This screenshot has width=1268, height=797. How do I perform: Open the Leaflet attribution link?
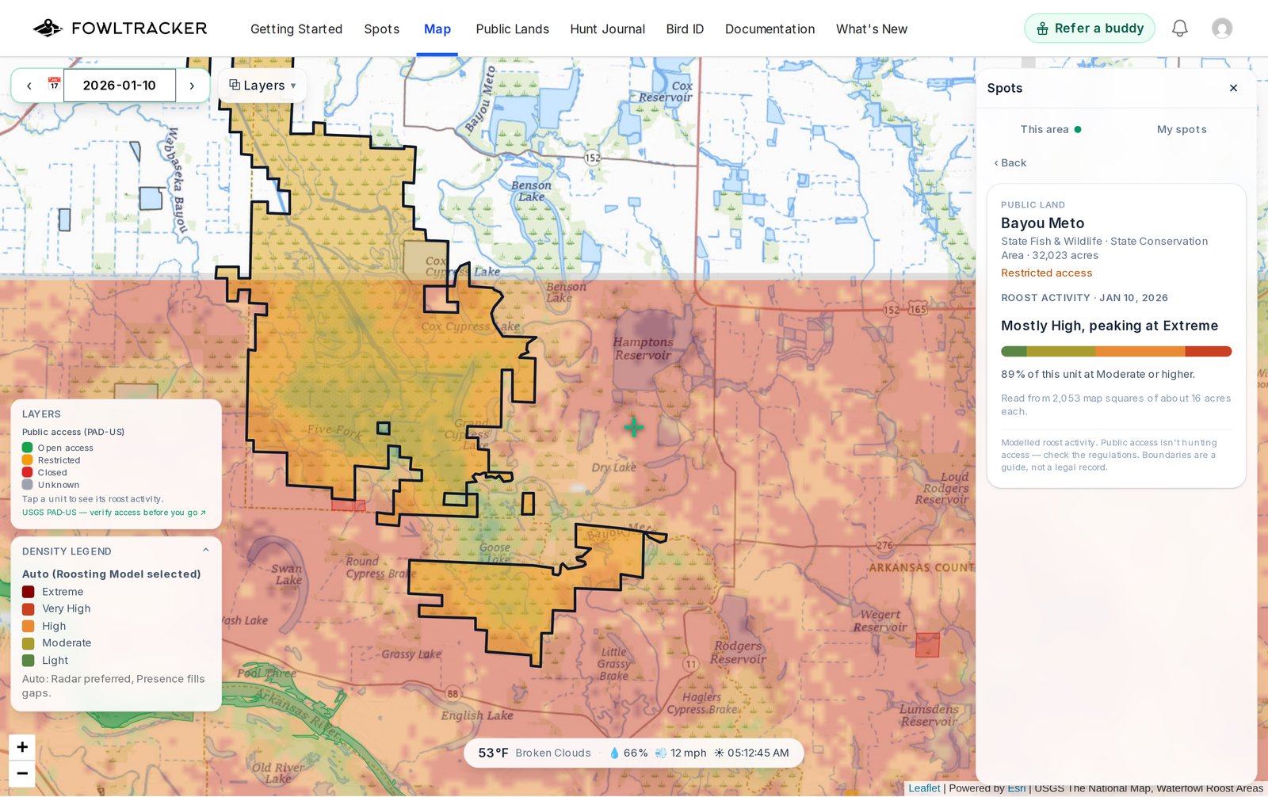pos(924,788)
